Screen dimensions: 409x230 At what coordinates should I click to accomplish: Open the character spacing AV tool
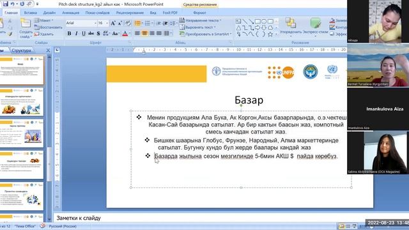[x=105, y=33]
